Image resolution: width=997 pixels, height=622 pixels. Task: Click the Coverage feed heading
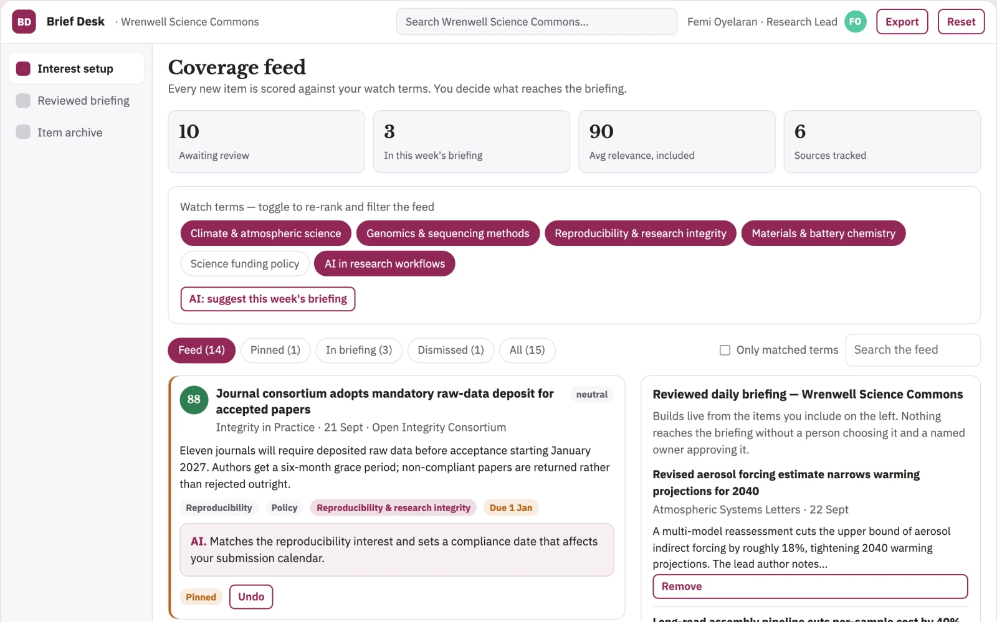coord(237,67)
